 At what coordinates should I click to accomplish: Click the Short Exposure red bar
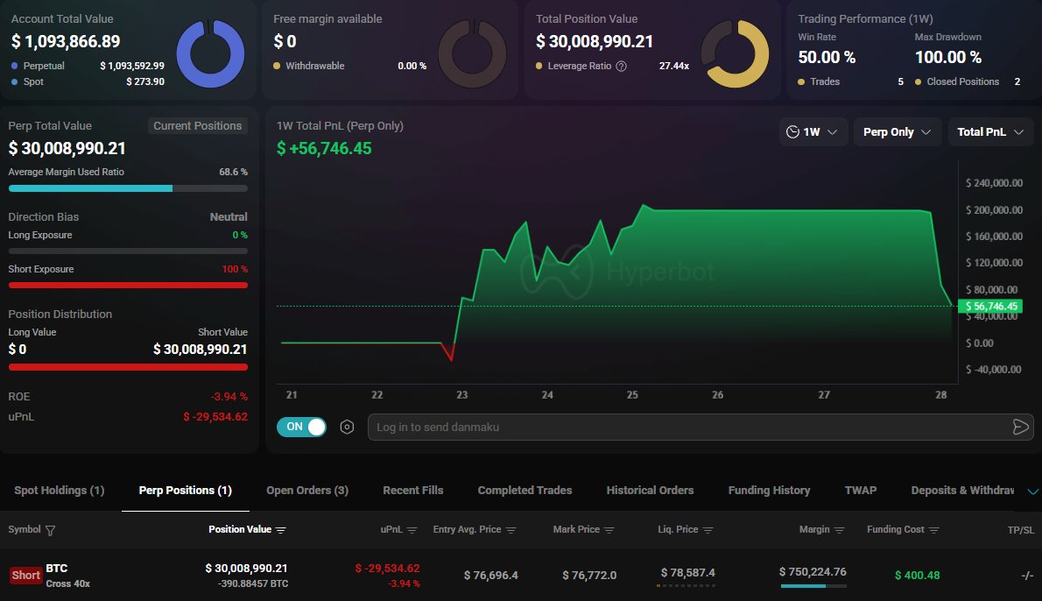click(x=128, y=286)
